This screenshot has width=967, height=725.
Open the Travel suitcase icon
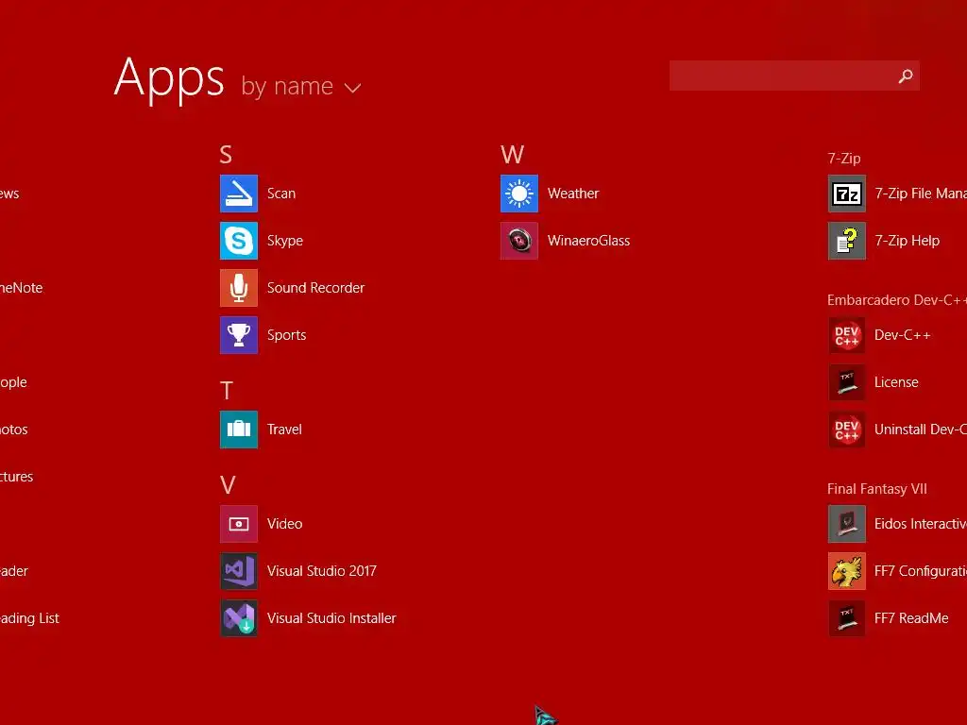239,430
